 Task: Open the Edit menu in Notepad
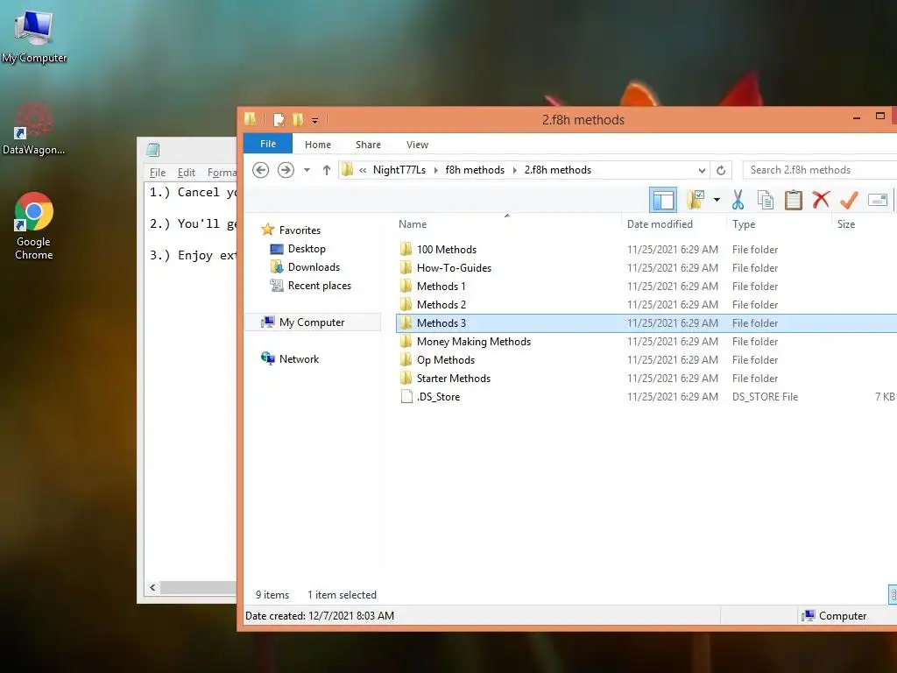point(186,173)
